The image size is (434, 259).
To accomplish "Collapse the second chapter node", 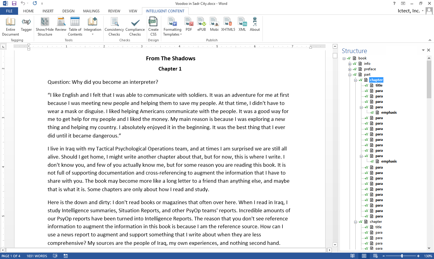I will 355,222.
